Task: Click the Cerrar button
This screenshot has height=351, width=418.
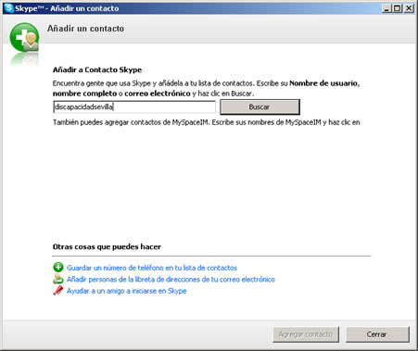Action: [377, 334]
